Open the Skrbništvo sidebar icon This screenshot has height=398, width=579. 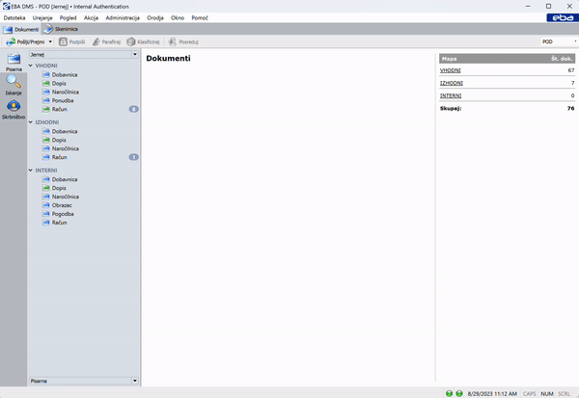[14, 107]
